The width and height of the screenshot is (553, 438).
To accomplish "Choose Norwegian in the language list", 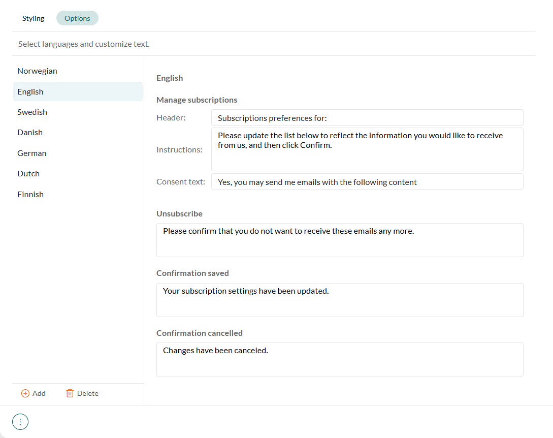I will [78, 71].
